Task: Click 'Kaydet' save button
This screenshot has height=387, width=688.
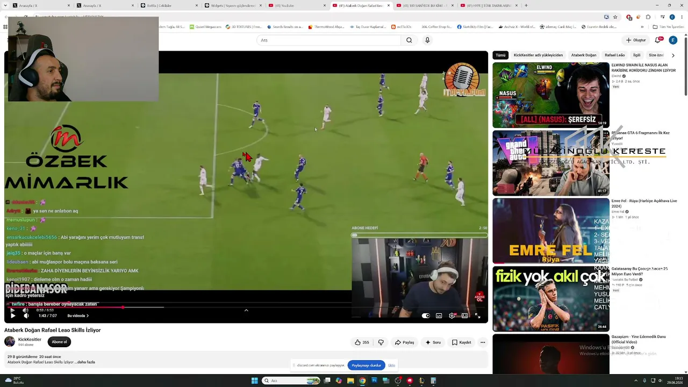Action: 462,342
